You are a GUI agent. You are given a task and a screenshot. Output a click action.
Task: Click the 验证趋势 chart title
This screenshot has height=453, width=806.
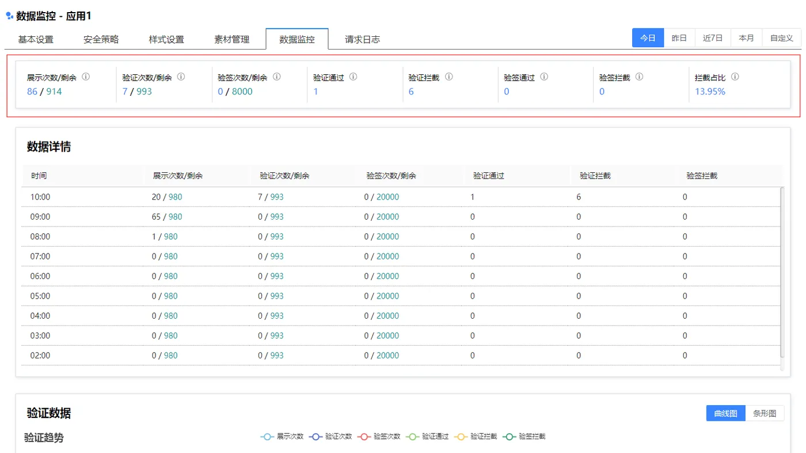point(44,437)
